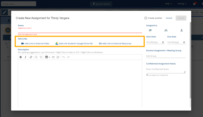Assign to the two-person group icon

coord(166,30)
